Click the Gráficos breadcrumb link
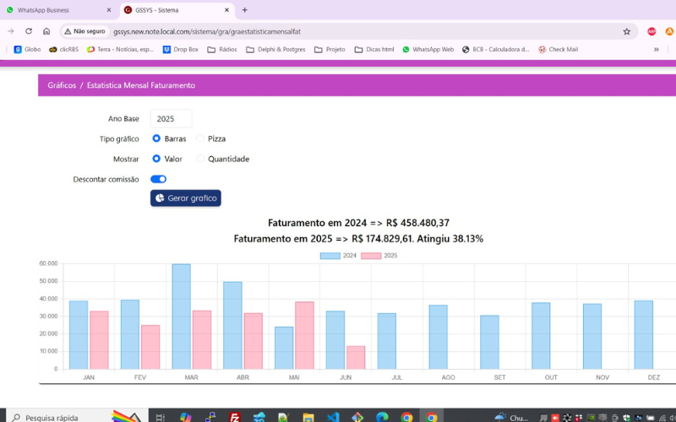The image size is (676, 422). pos(62,85)
